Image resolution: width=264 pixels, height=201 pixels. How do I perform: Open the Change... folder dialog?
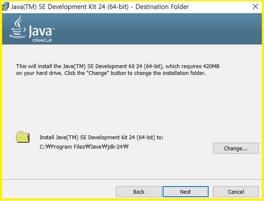tap(236, 148)
